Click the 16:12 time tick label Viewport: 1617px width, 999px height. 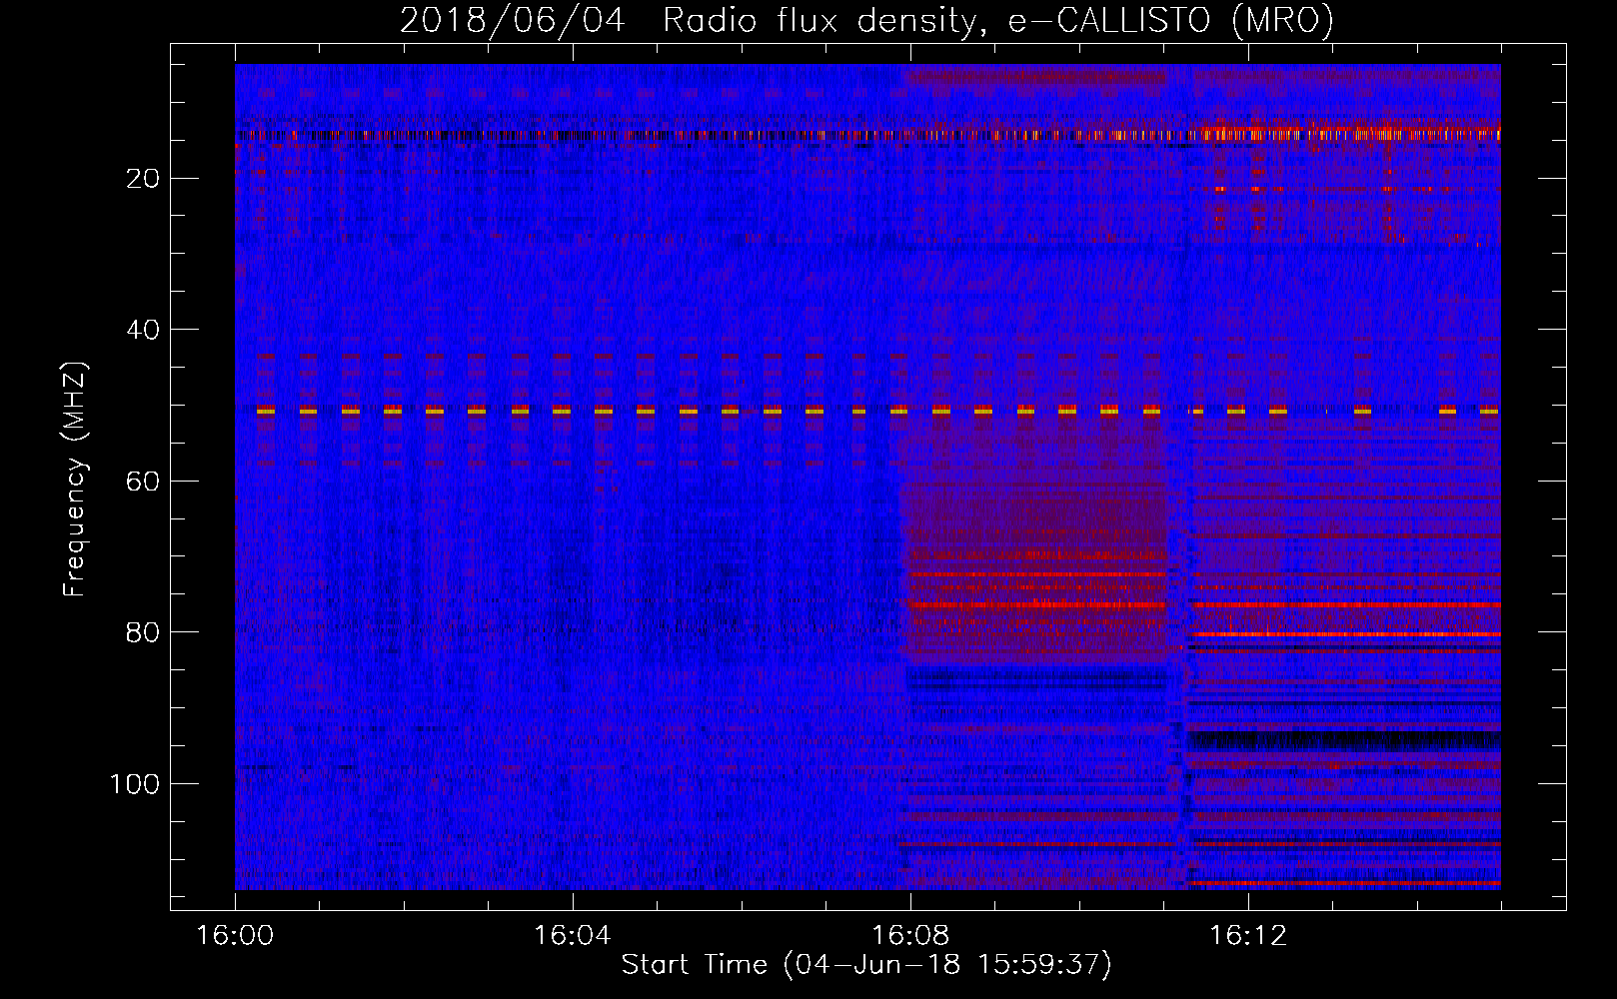[1247, 935]
